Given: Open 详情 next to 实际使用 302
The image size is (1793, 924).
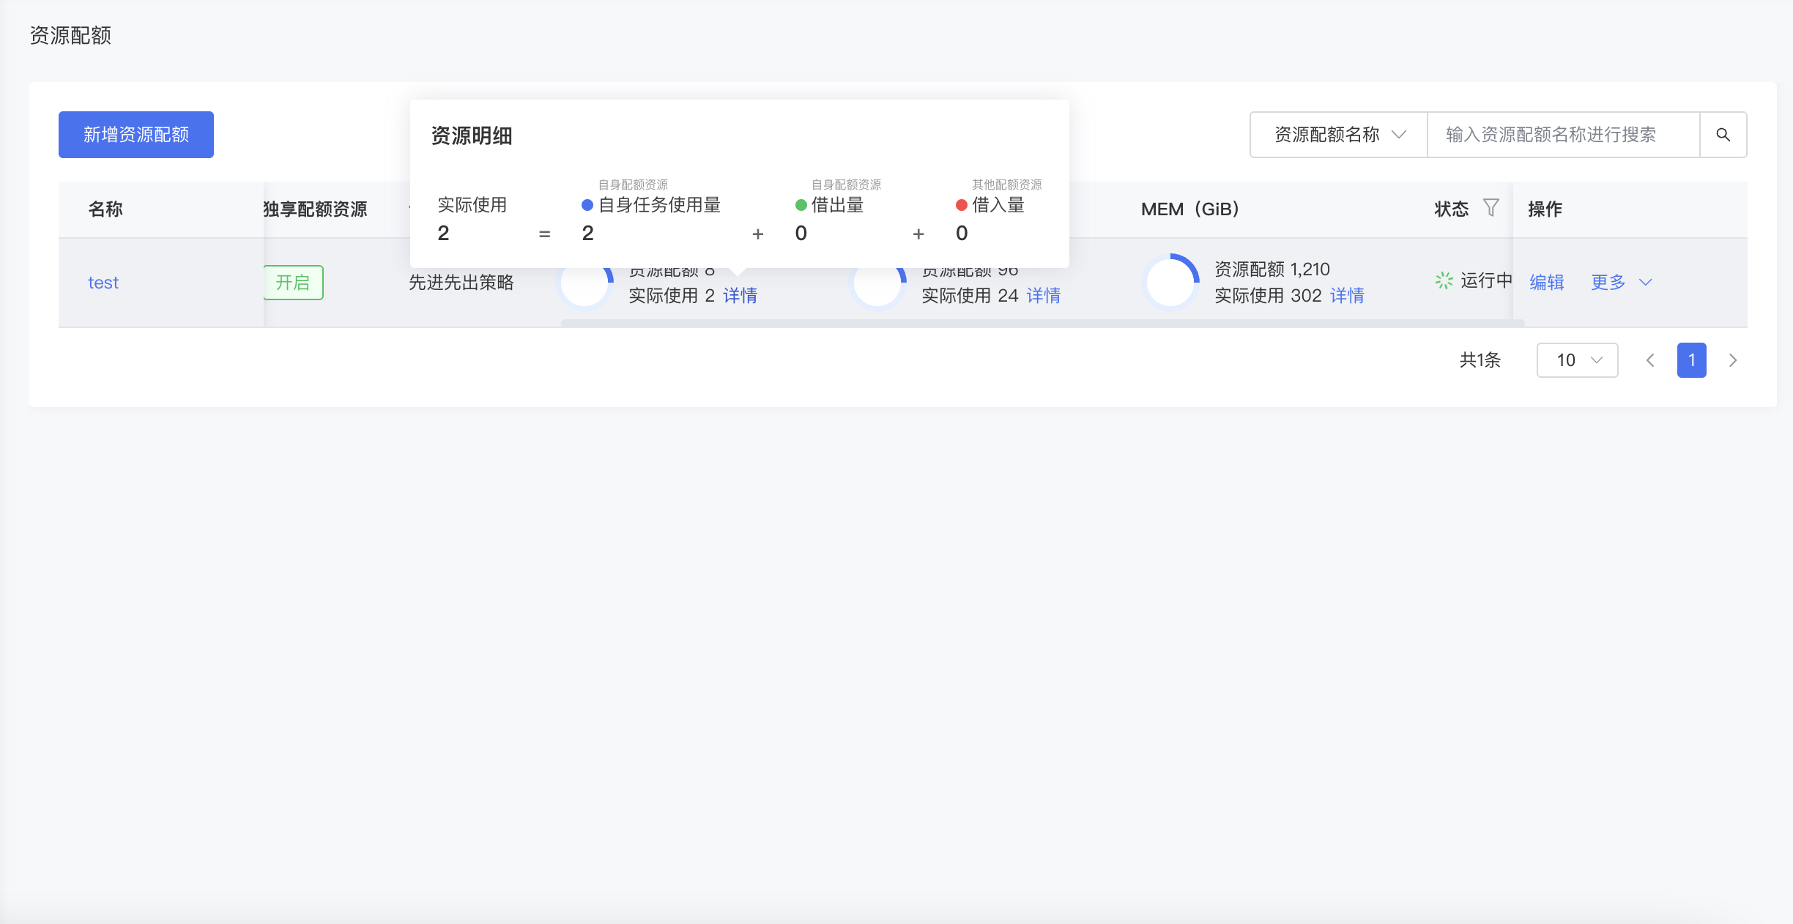Looking at the screenshot, I should point(1346,296).
